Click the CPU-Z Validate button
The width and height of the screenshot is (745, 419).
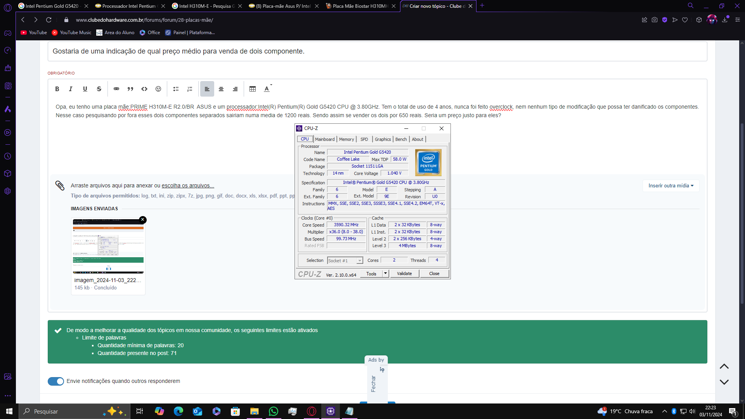click(x=404, y=274)
